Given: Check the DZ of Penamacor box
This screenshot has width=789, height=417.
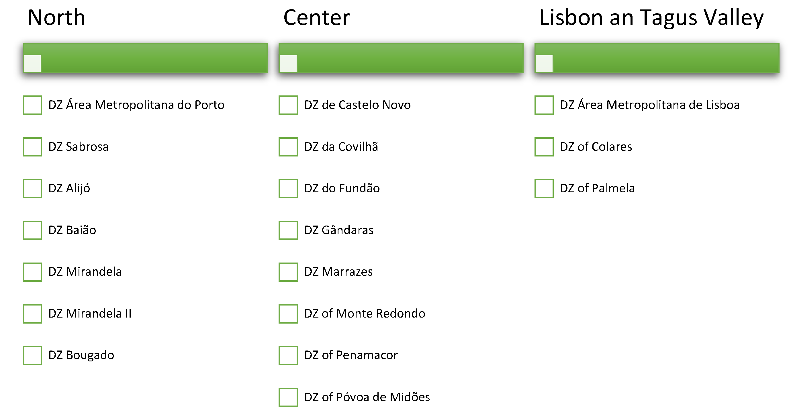Looking at the screenshot, I should (x=288, y=355).
